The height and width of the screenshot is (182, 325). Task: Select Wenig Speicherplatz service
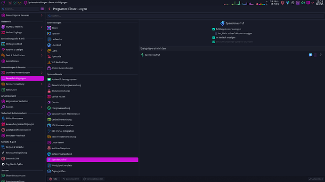pyautogui.click(x=92, y=166)
